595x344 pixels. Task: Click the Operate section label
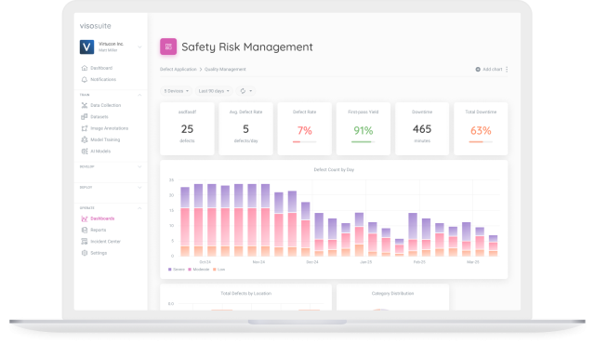(x=86, y=208)
